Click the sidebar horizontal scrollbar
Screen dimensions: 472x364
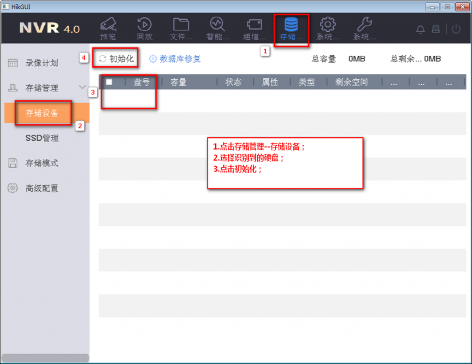click(46, 358)
